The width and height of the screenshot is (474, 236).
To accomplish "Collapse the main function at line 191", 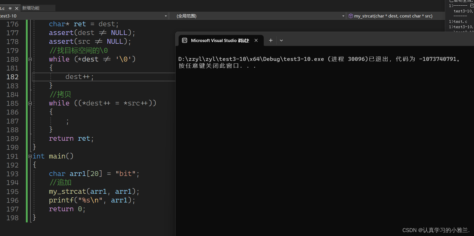I will tap(30, 156).
